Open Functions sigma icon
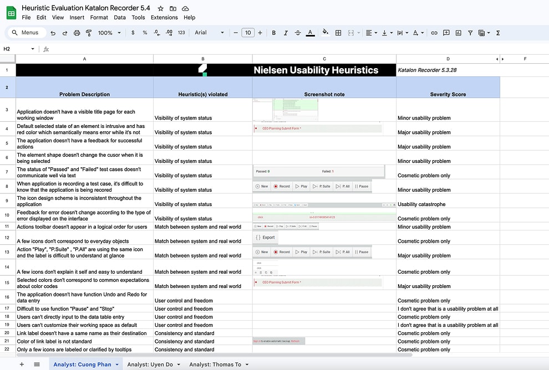The image size is (549, 370). 498,33
